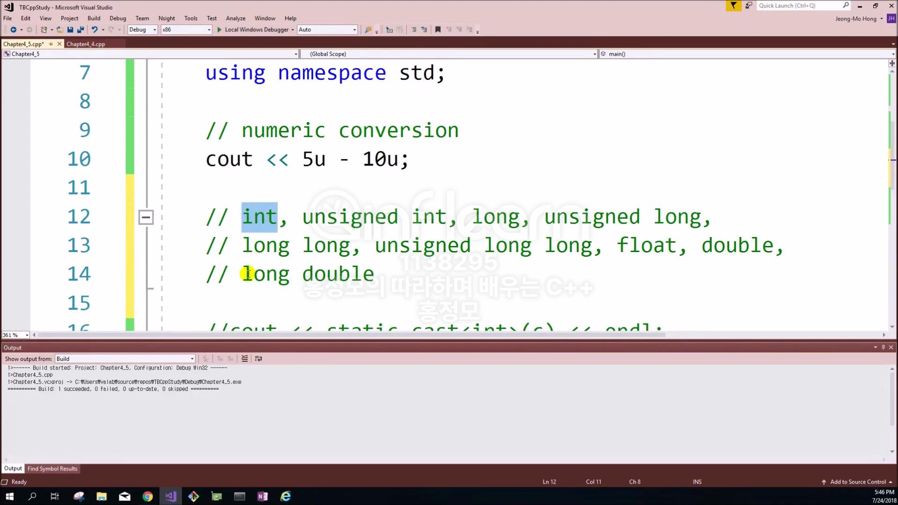Click Clear All in Output toolbar
The width and height of the screenshot is (898, 505).
pyautogui.click(x=245, y=359)
